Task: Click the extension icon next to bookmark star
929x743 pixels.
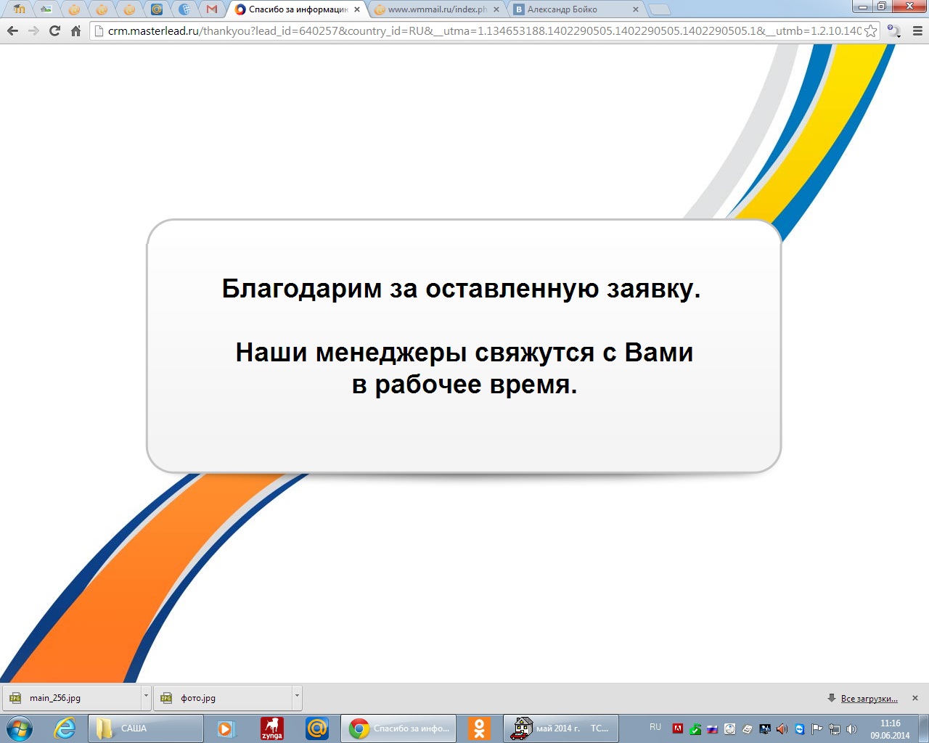Action: pos(894,31)
